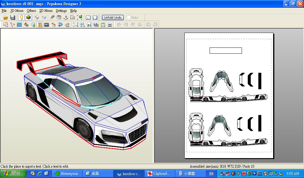Activate the input text tool icon
304x178 pixels.
coord(39,25)
